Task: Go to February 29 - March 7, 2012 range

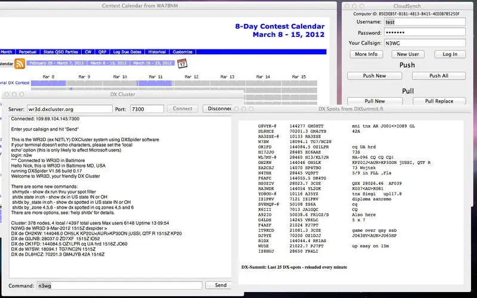Action: (x=57, y=63)
